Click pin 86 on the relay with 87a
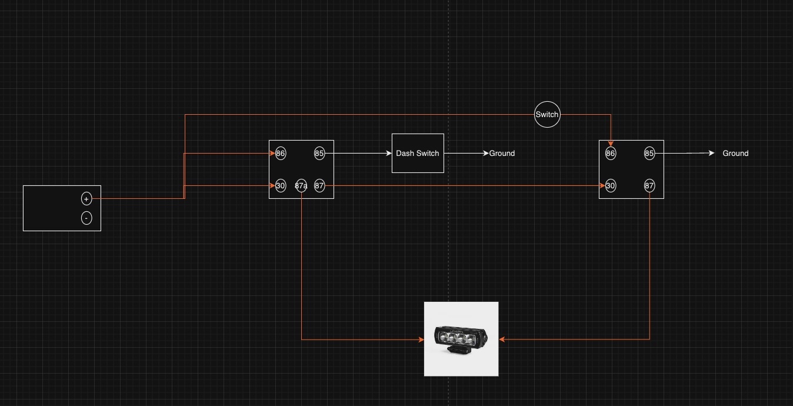 point(281,154)
